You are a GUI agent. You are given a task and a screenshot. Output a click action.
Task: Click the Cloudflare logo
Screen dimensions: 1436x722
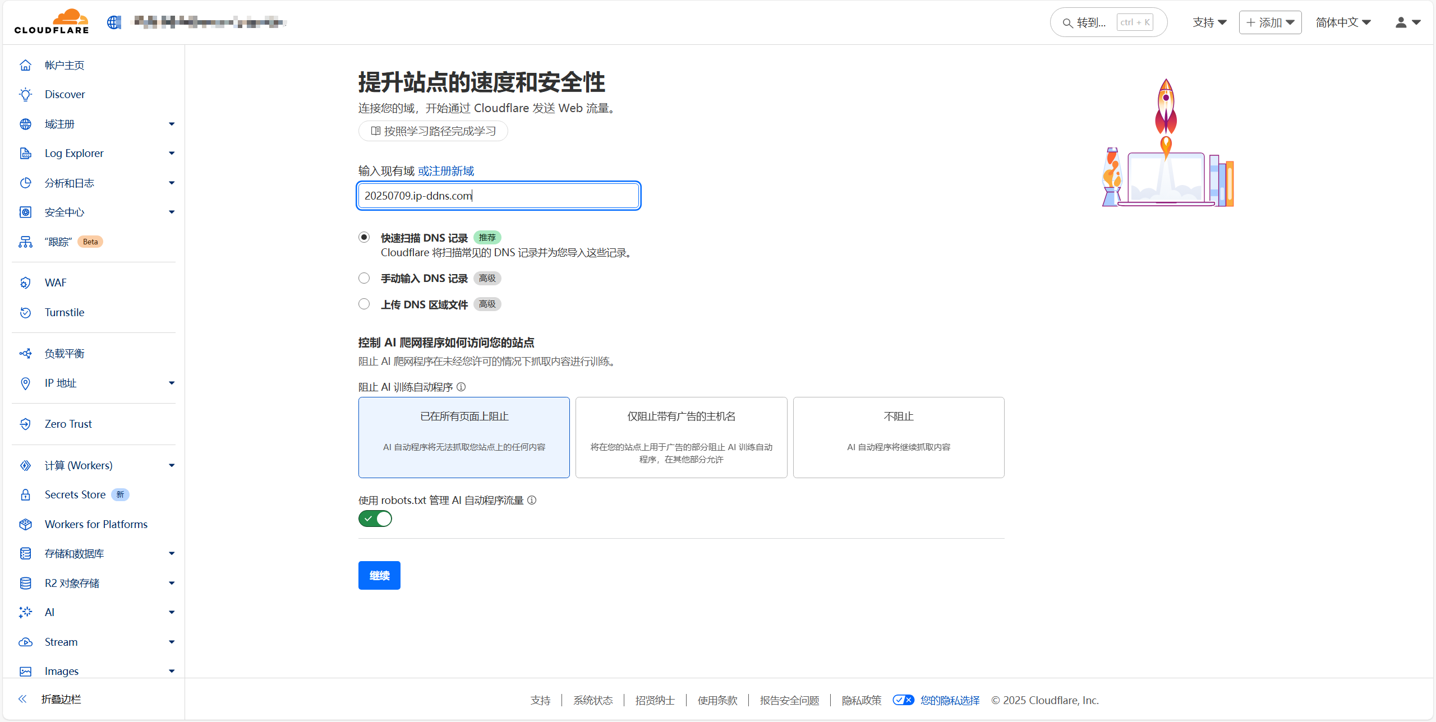52,22
